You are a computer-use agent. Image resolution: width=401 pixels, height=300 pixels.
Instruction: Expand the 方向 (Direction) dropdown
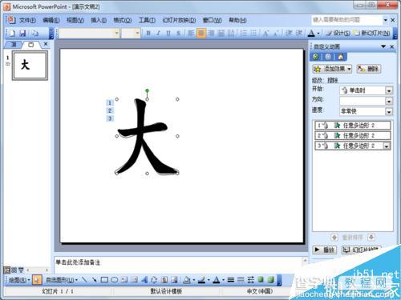[389, 101]
